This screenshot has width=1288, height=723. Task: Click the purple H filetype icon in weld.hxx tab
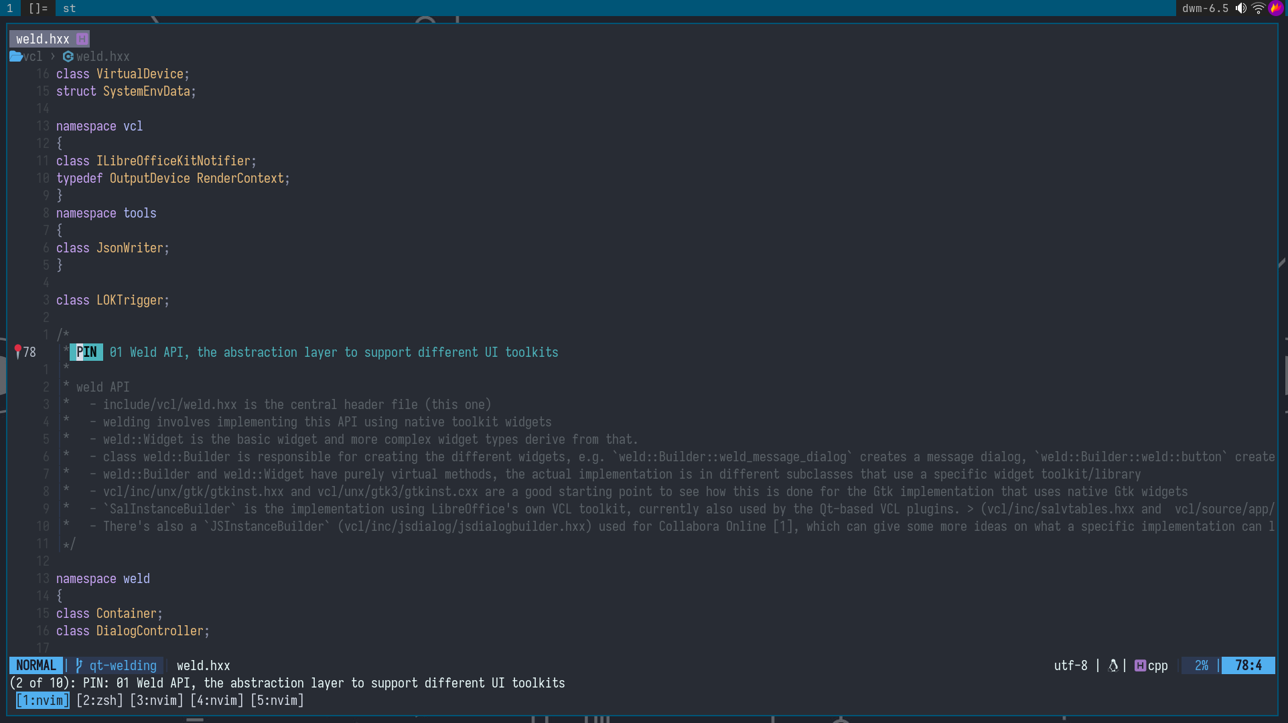pyautogui.click(x=82, y=39)
